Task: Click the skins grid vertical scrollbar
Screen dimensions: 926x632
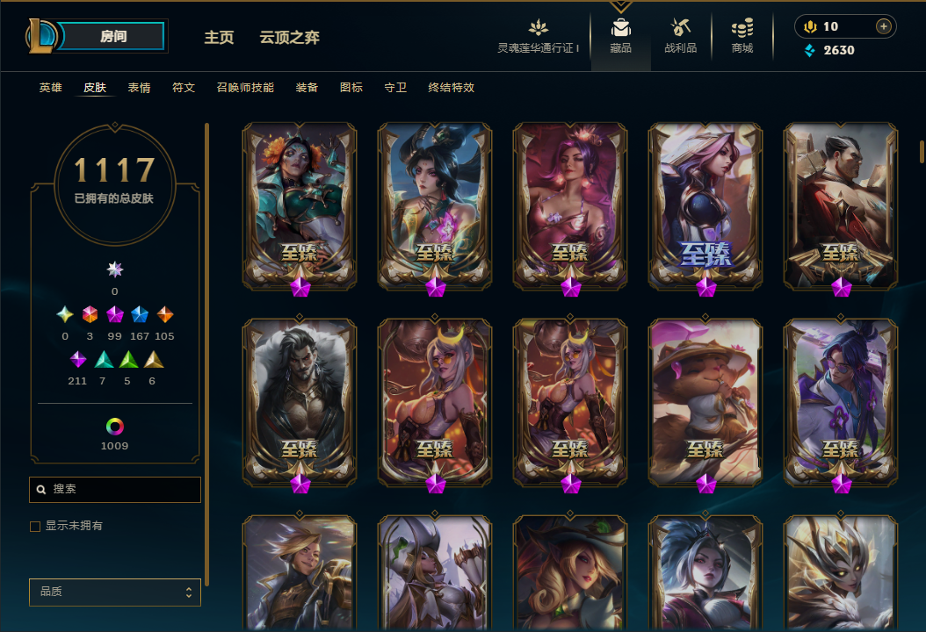Action: click(x=922, y=152)
